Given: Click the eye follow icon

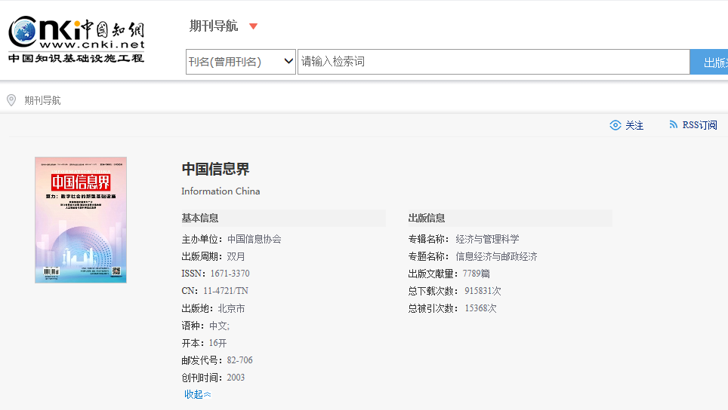Looking at the screenshot, I should pos(615,125).
